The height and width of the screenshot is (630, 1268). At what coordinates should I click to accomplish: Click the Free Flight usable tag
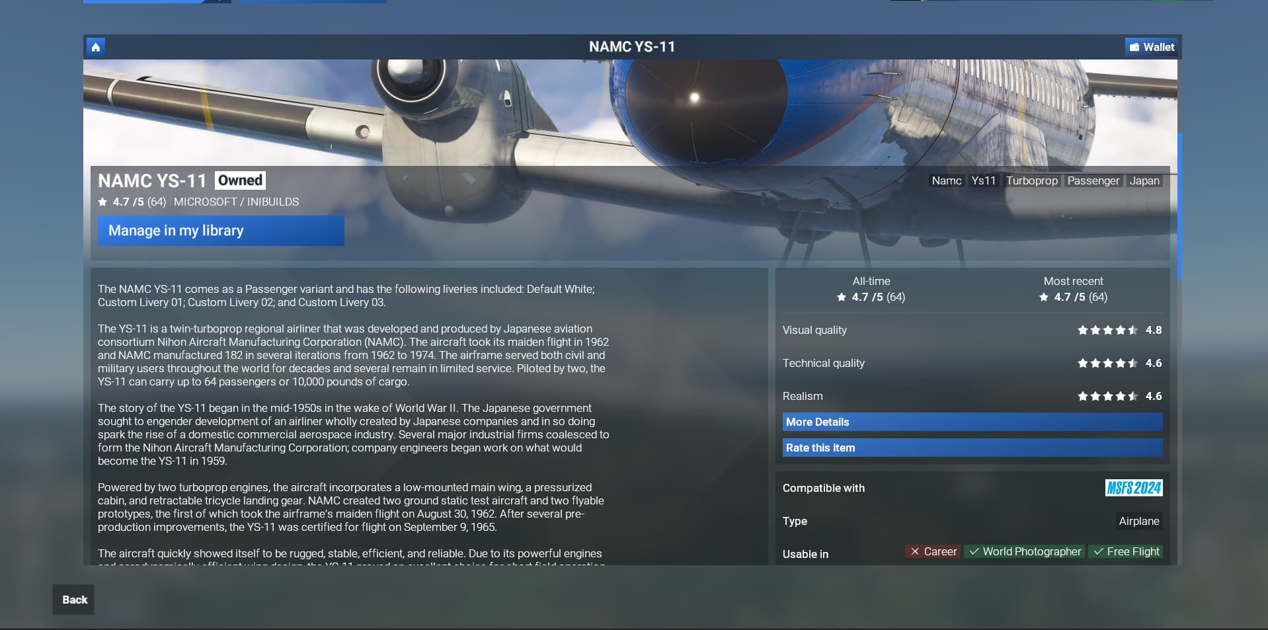(x=1126, y=551)
